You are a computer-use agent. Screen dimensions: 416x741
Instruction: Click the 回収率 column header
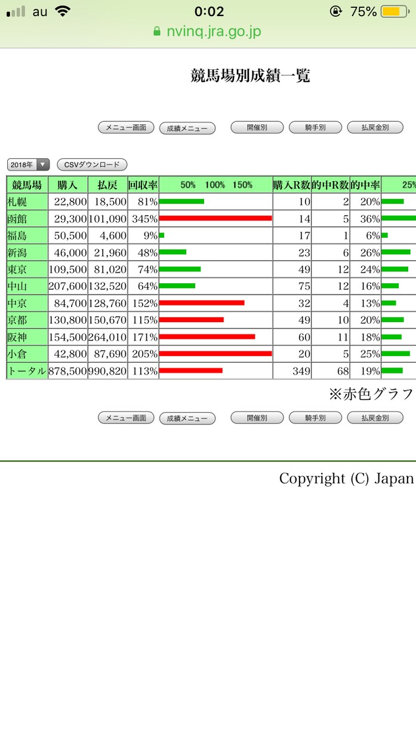(143, 185)
